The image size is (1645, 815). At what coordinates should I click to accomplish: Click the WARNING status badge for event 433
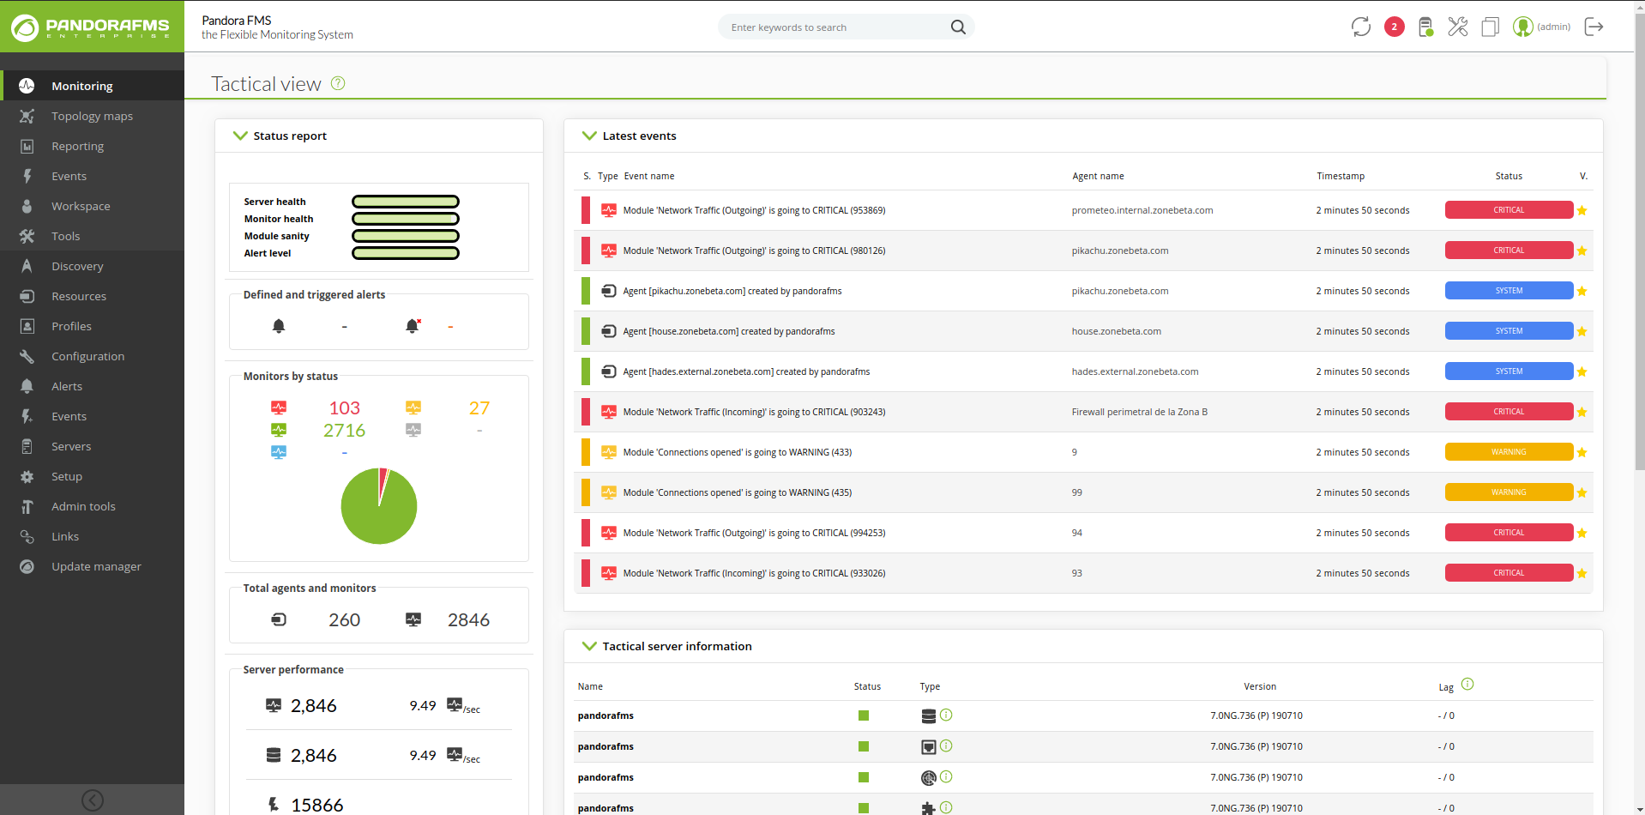[x=1509, y=452]
